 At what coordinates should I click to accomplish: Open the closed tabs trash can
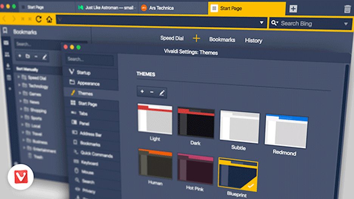[x=347, y=9]
